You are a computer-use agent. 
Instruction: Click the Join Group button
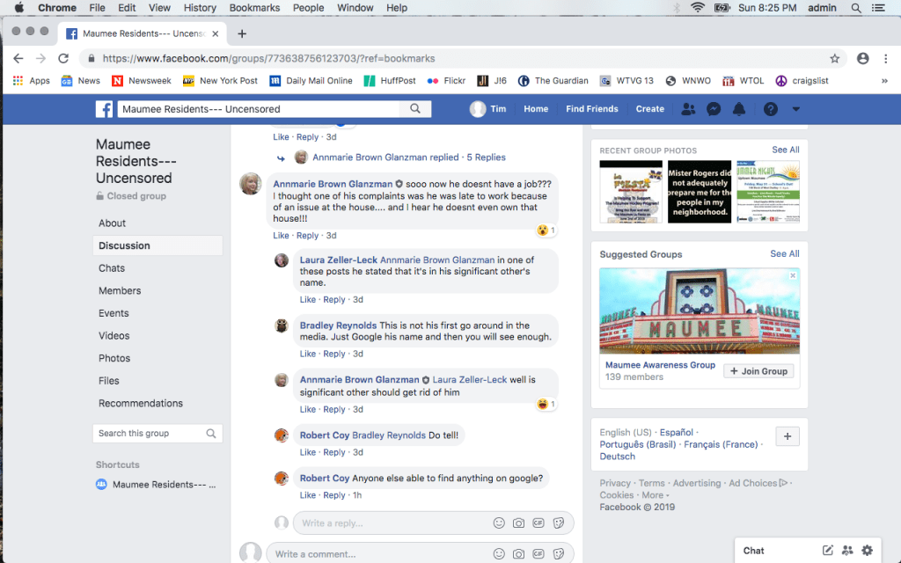[758, 371]
